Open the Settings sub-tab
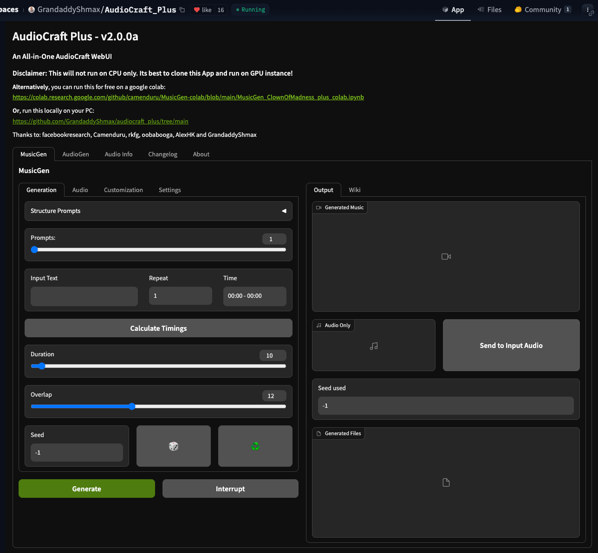598x553 pixels. [x=169, y=190]
